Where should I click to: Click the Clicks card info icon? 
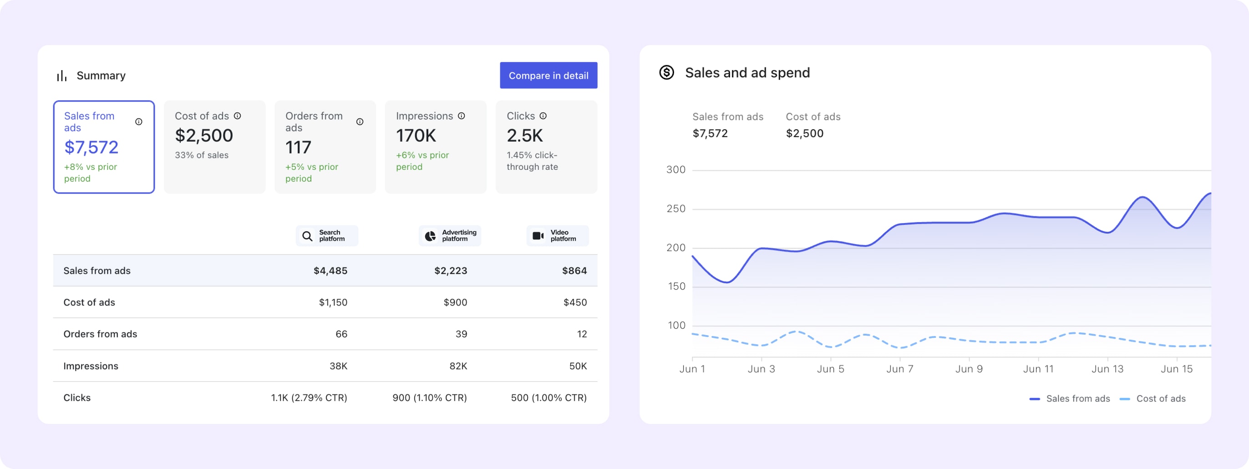543,116
